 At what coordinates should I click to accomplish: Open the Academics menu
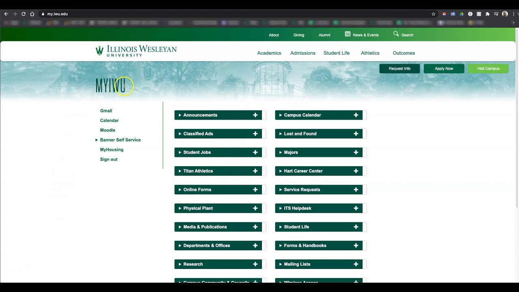click(269, 53)
